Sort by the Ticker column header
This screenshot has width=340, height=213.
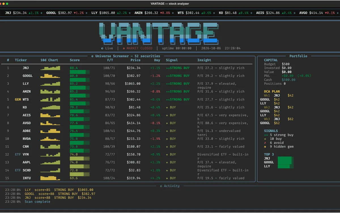click(x=21, y=60)
